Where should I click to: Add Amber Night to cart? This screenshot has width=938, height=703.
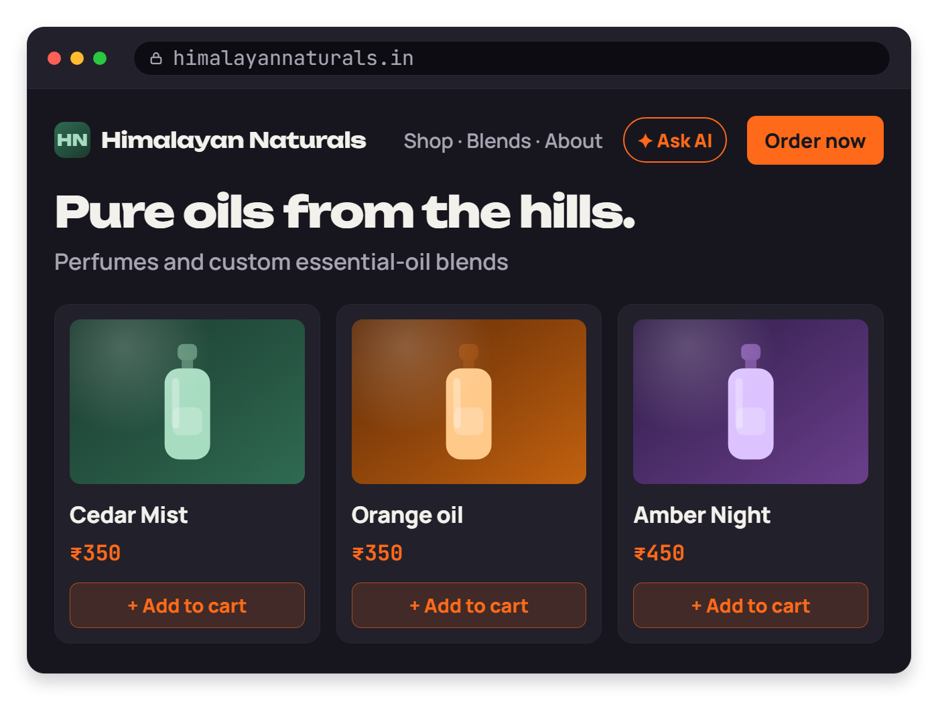(x=750, y=605)
